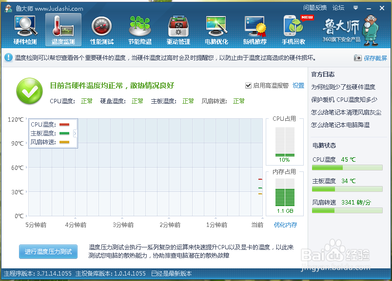Click the 主板温度 34℃ progress bar
This screenshot has width=392, height=281.
[347, 189]
